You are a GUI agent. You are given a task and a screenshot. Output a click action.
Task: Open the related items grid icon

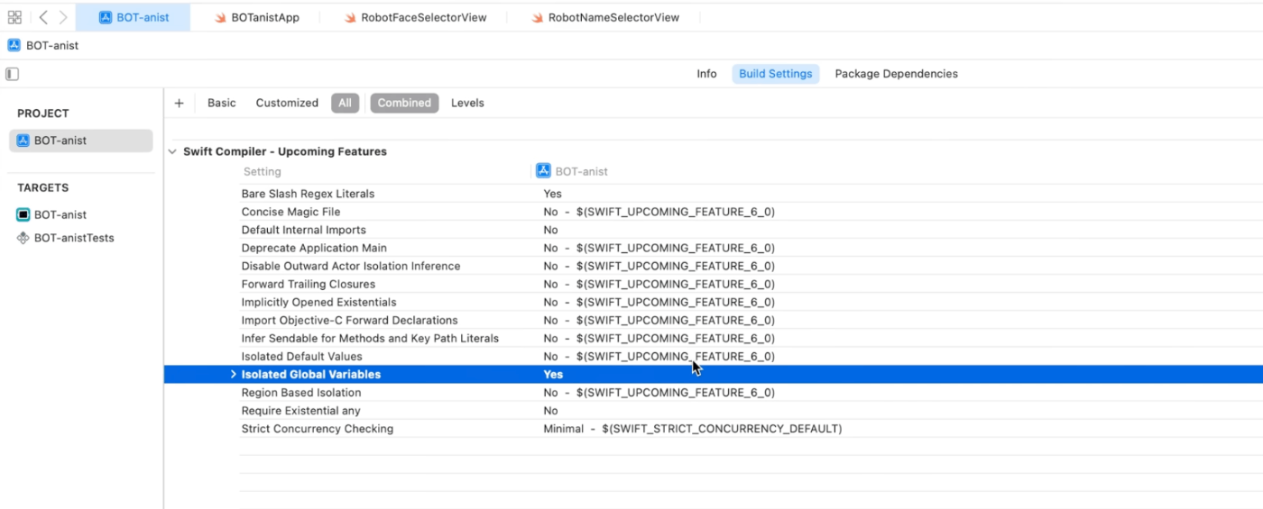pyautogui.click(x=14, y=17)
